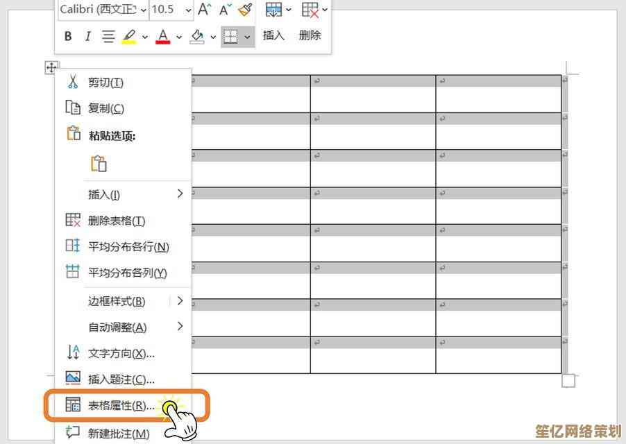Screen dimensions: 626x444
Task: Select 表格属性(R) from context menu
Action: tap(121, 406)
